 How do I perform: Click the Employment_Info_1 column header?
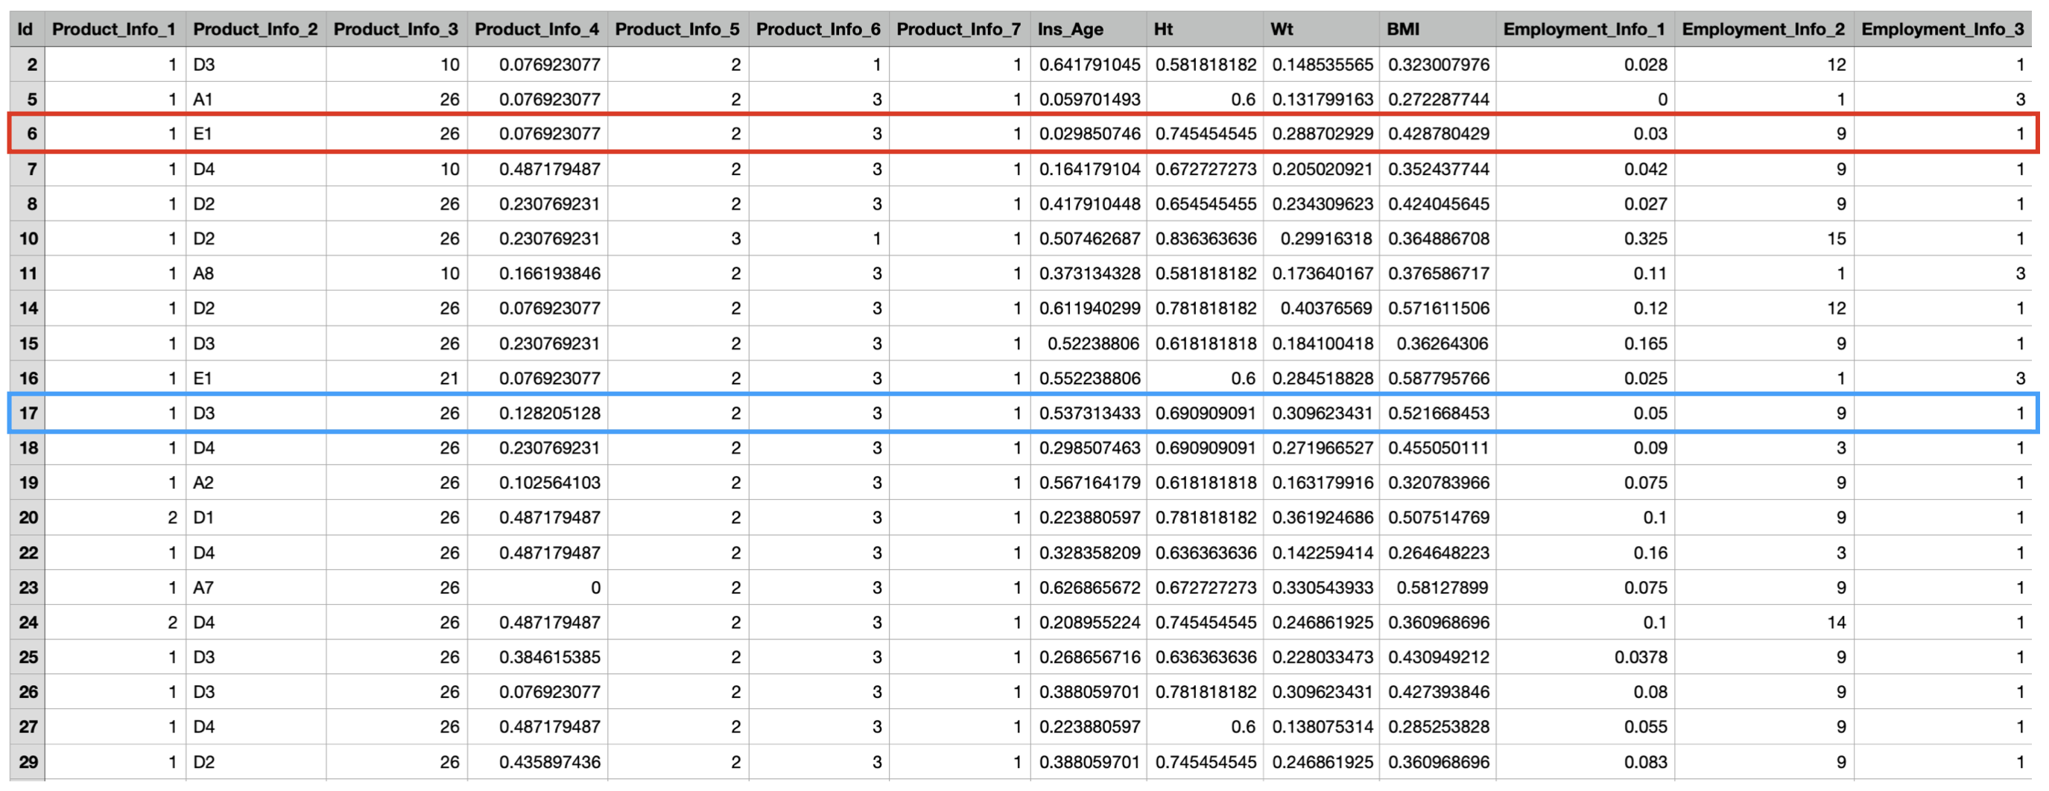[1586, 29]
